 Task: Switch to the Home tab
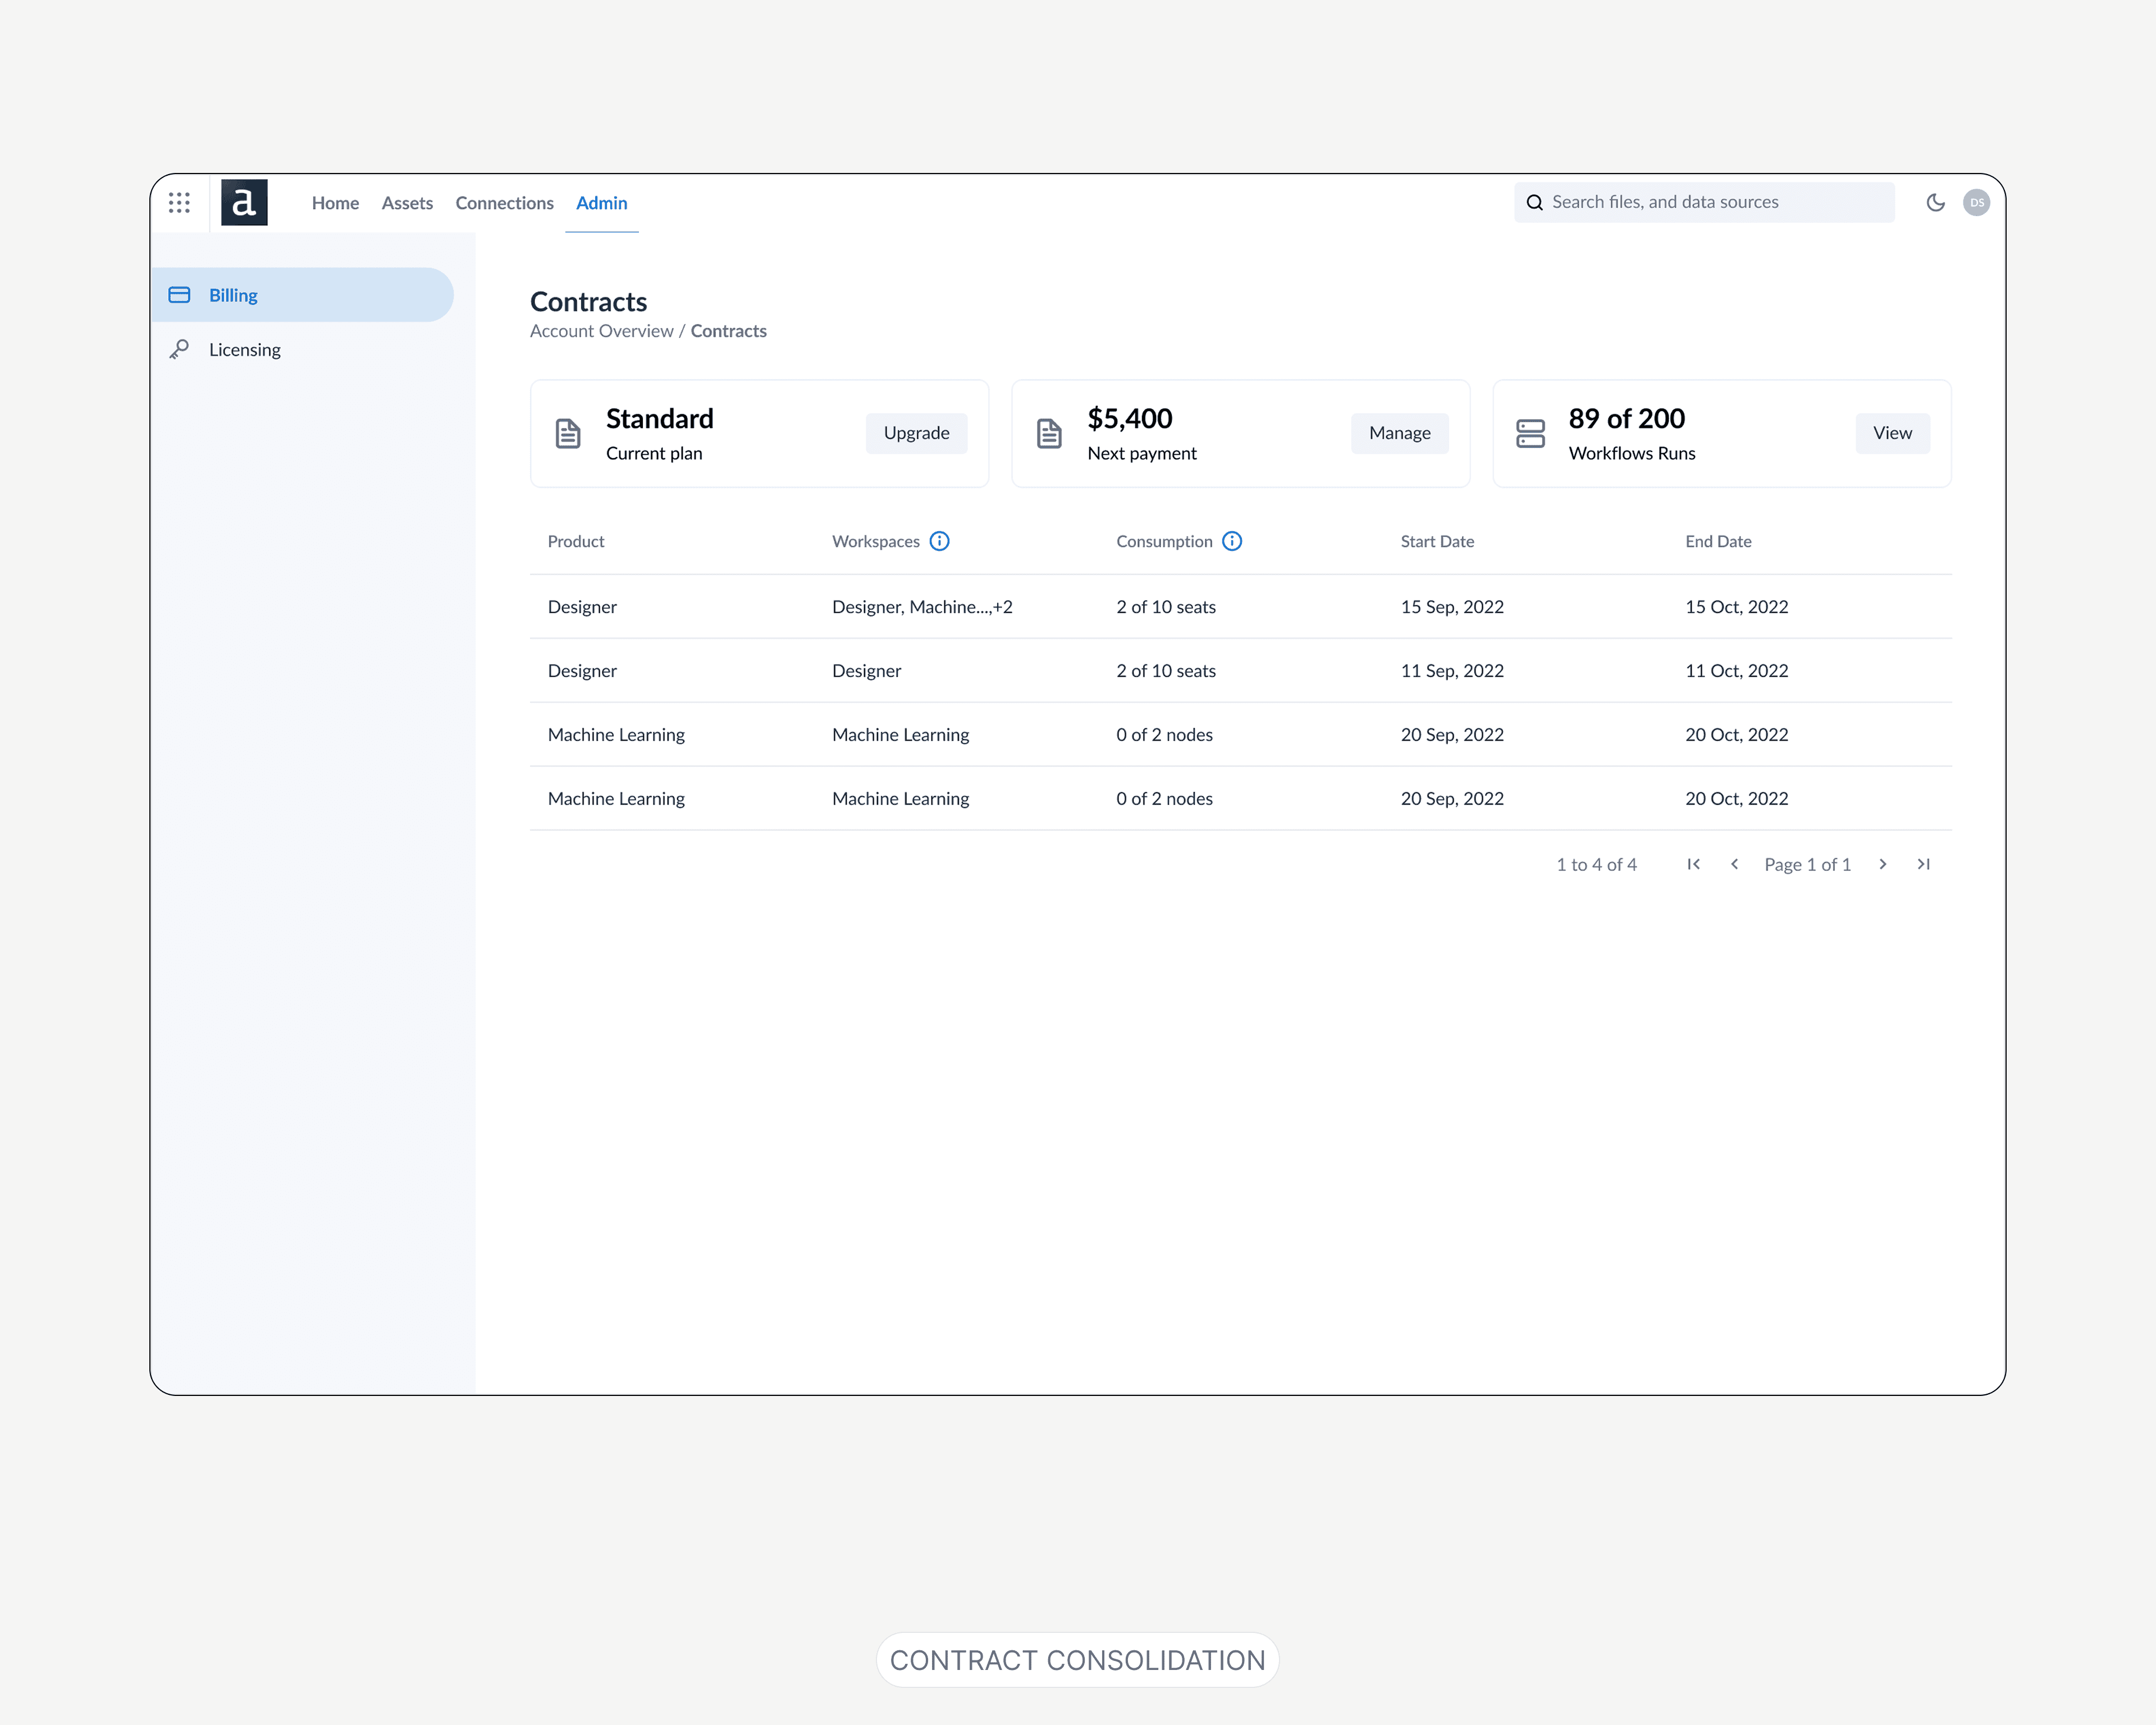pyautogui.click(x=335, y=203)
